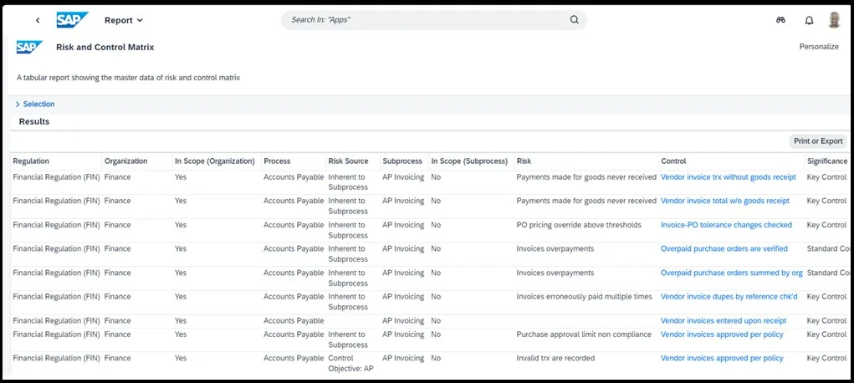
Task: Open the Report dropdown menu
Action: pyautogui.click(x=124, y=20)
